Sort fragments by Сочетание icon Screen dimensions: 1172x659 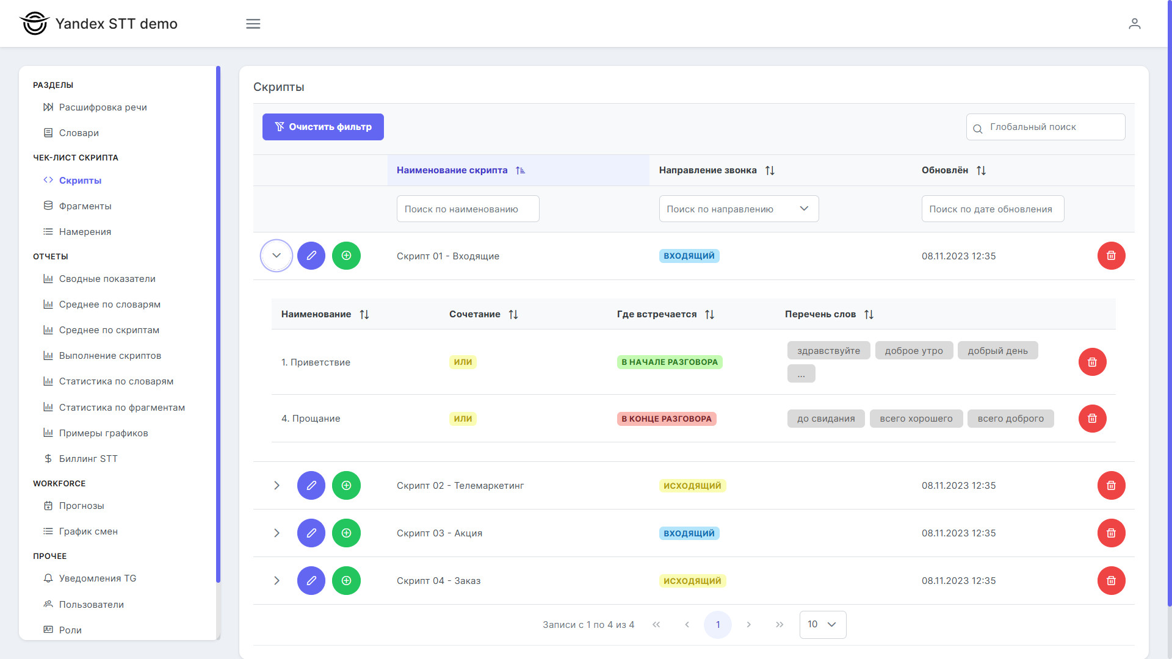(x=513, y=314)
